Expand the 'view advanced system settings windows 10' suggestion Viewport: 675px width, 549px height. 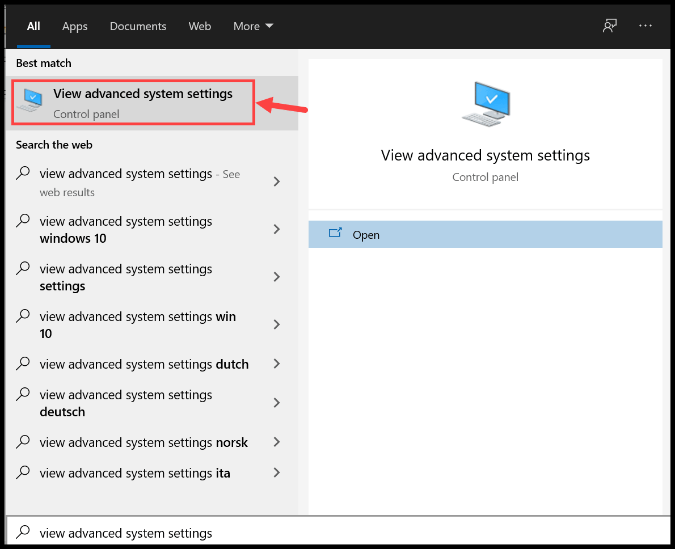click(x=276, y=229)
